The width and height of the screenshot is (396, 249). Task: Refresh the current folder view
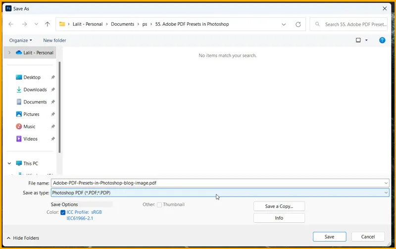point(298,24)
